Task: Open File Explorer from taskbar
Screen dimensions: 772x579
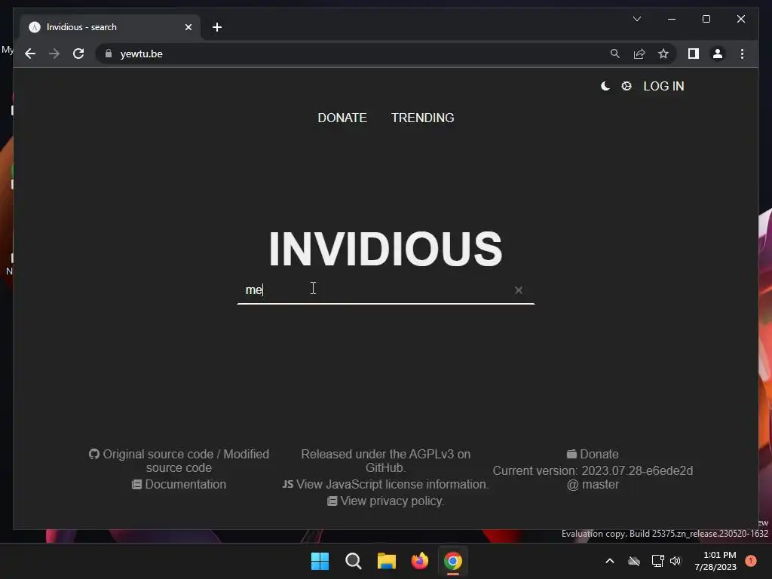Action: pyautogui.click(x=387, y=561)
